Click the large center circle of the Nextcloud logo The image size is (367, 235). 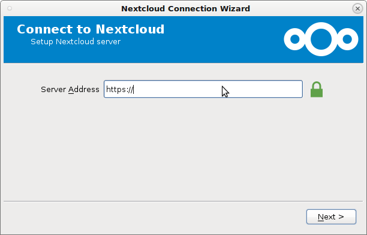point(321,39)
